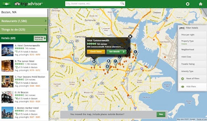Go back using the arrow icon
Screen dimensions: 207x121
(6, 4)
